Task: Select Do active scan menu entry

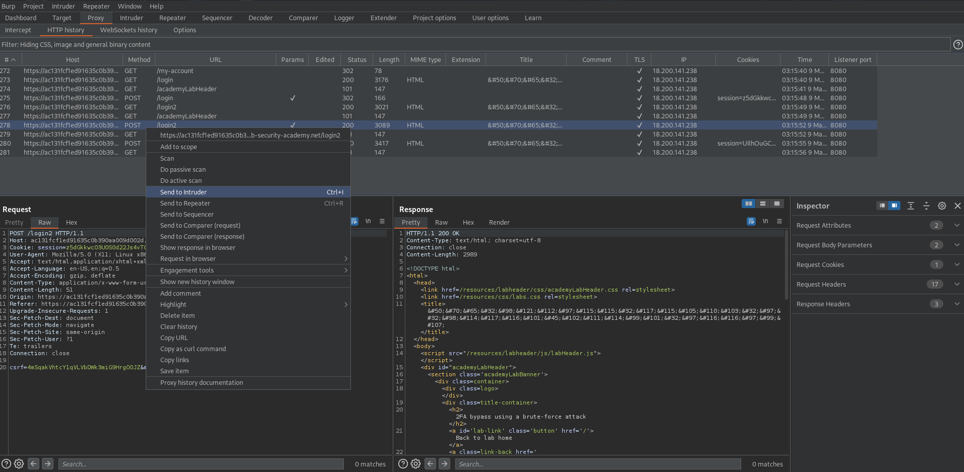Action: [248, 181]
